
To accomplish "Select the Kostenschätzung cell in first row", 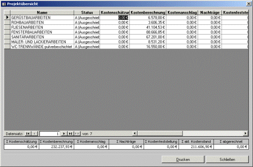I will tap(115, 17).
